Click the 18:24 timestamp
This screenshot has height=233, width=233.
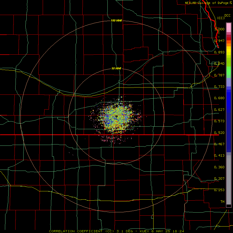click(178, 231)
